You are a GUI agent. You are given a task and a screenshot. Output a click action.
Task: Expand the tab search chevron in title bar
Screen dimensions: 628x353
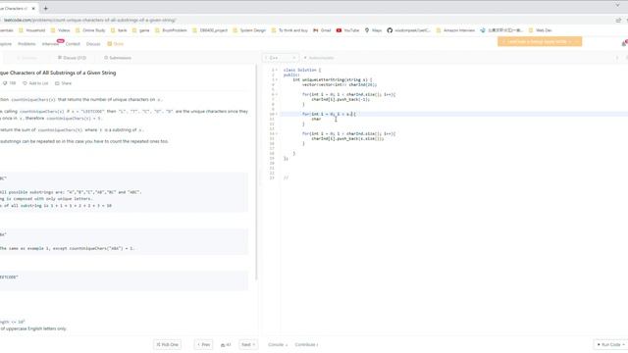(x=617, y=5)
